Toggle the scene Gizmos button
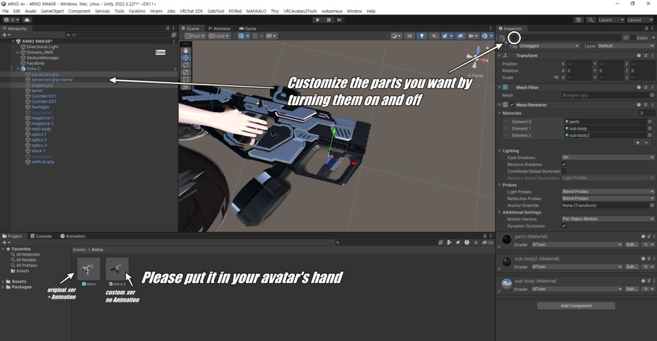 coord(485,36)
